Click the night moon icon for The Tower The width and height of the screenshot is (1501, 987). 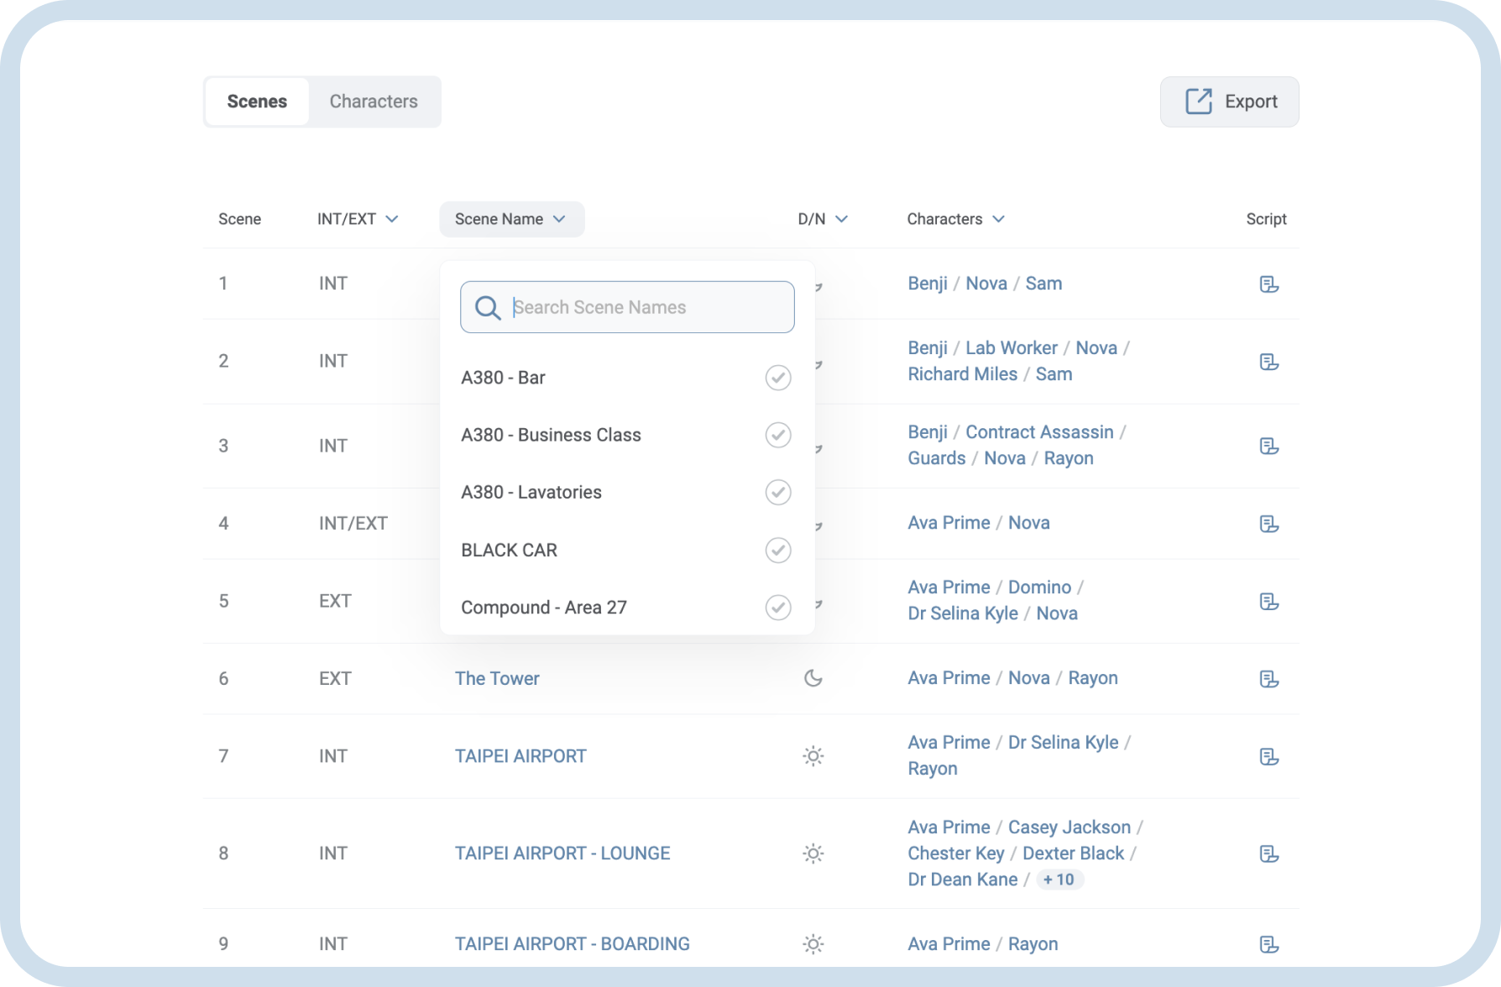pos(813,678)
